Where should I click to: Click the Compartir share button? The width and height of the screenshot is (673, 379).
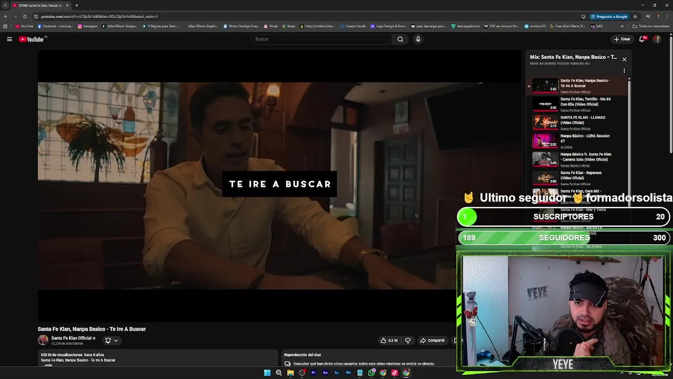click(x=432, y=341)
